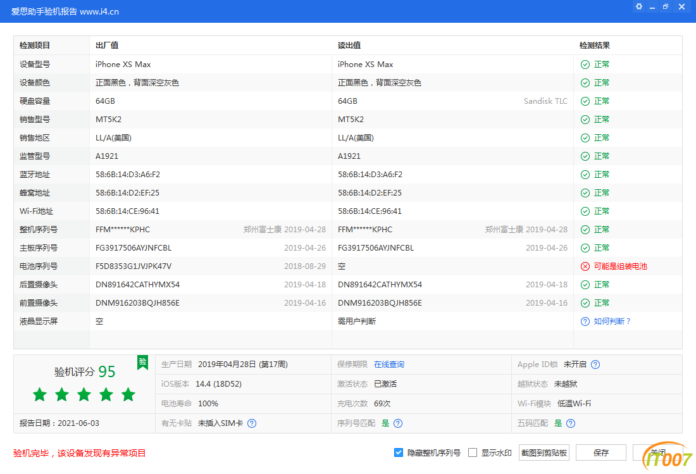Click green check icon for 监管型号
This screenshot has height=474, width=696.
[x=585, y=156]
